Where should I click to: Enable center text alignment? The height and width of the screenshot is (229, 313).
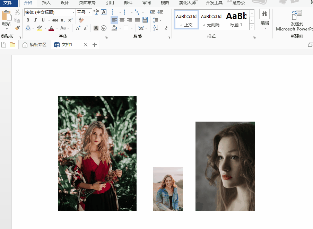(x=122, y=20)
